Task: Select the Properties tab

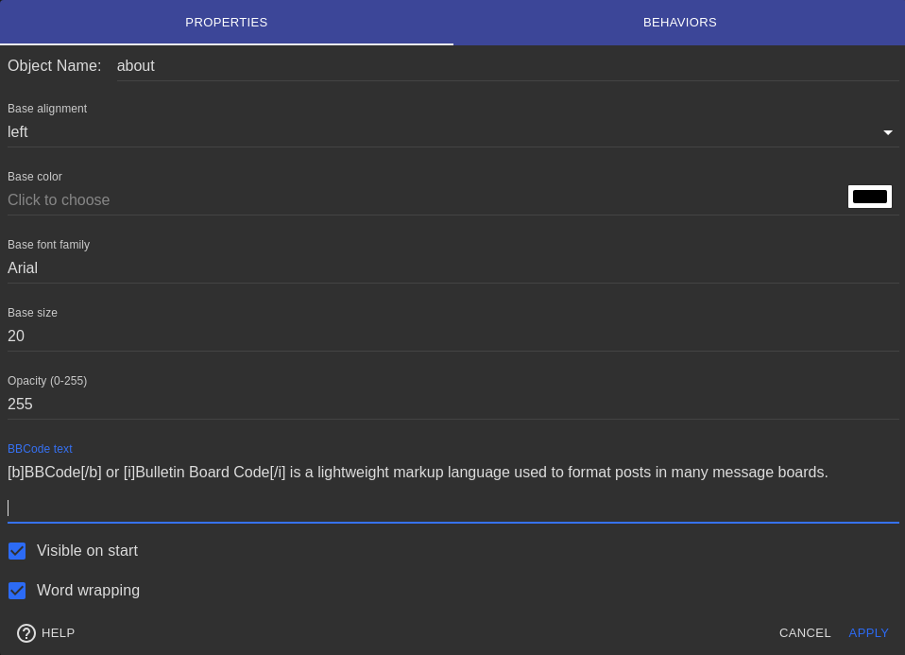Action: (226, 23)
